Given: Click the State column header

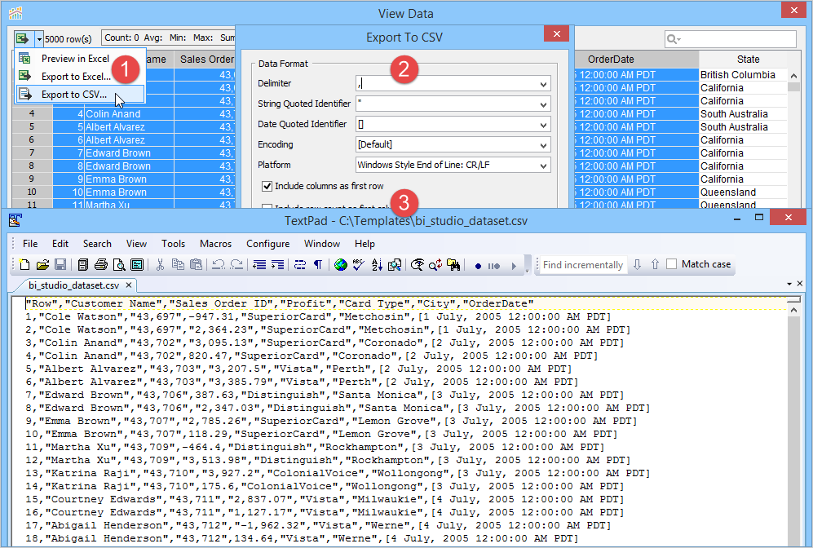Looking at the screenshot, I should point(748,59).
